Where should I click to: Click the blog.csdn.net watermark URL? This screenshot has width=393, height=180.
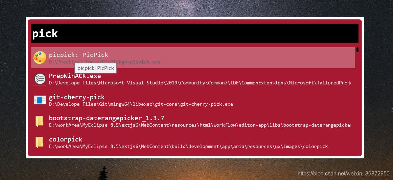coord(343,173)
